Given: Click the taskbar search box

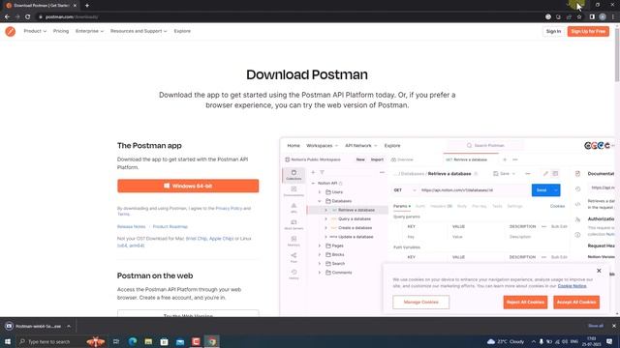Looking at the screenshot, I should [x=61, y=341].
